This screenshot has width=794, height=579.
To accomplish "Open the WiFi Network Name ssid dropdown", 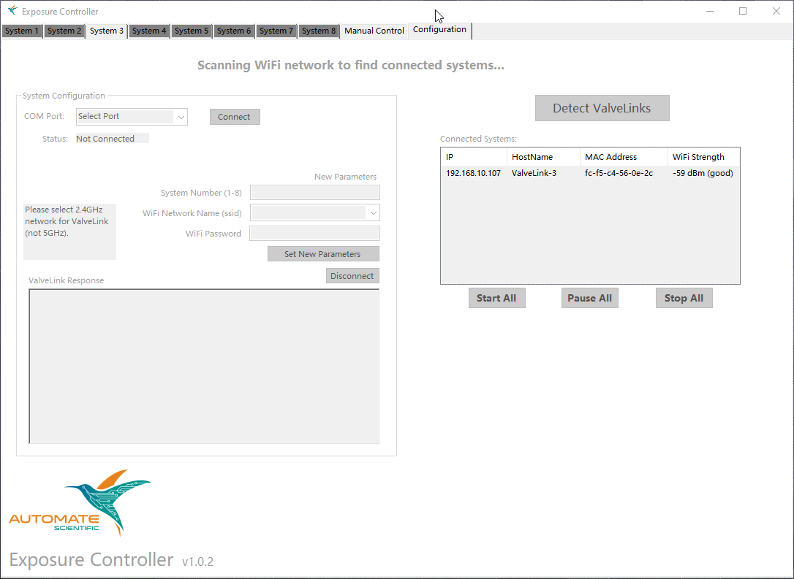I will (x=314, y=212).
